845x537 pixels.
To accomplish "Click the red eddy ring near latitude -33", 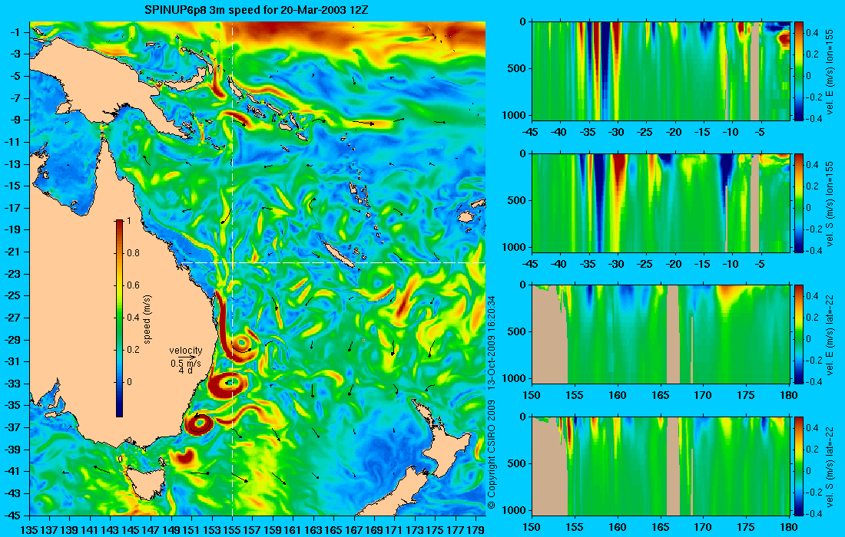I will (228, 385).
